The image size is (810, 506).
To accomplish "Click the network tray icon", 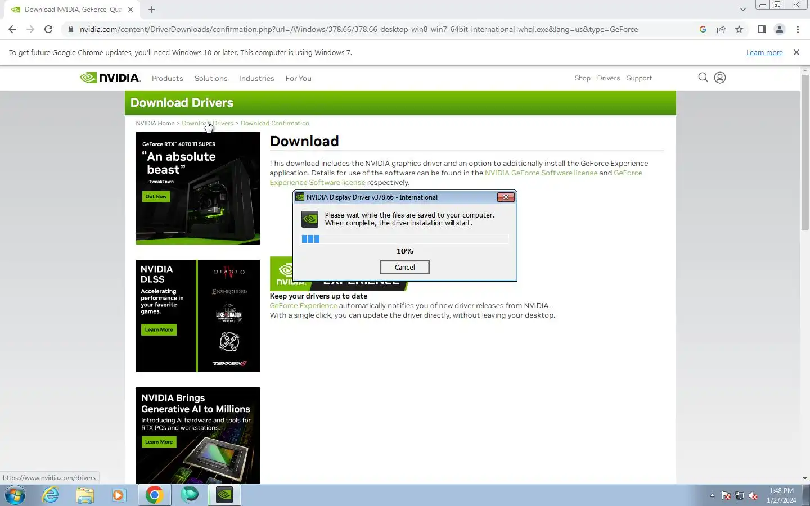I will click(740, 495).
